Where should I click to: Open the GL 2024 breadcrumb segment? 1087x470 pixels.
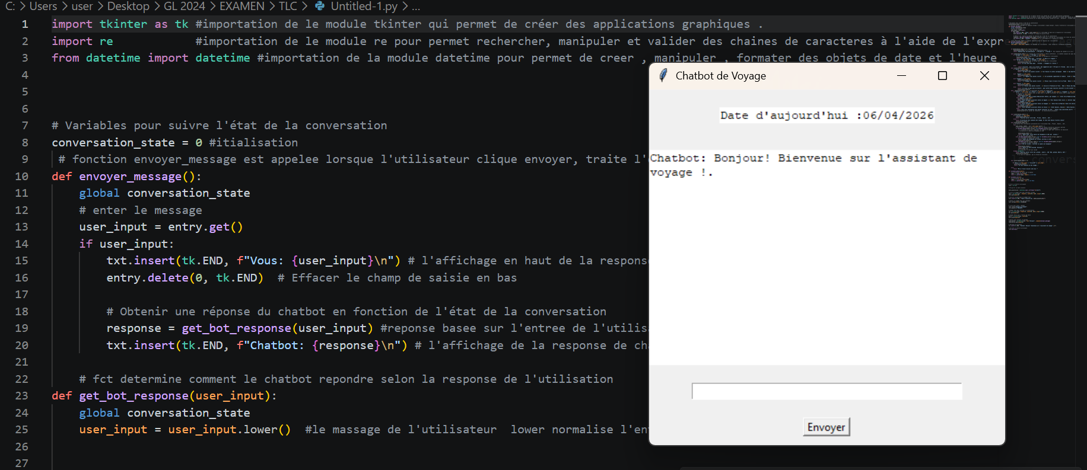tap(184, 7)
